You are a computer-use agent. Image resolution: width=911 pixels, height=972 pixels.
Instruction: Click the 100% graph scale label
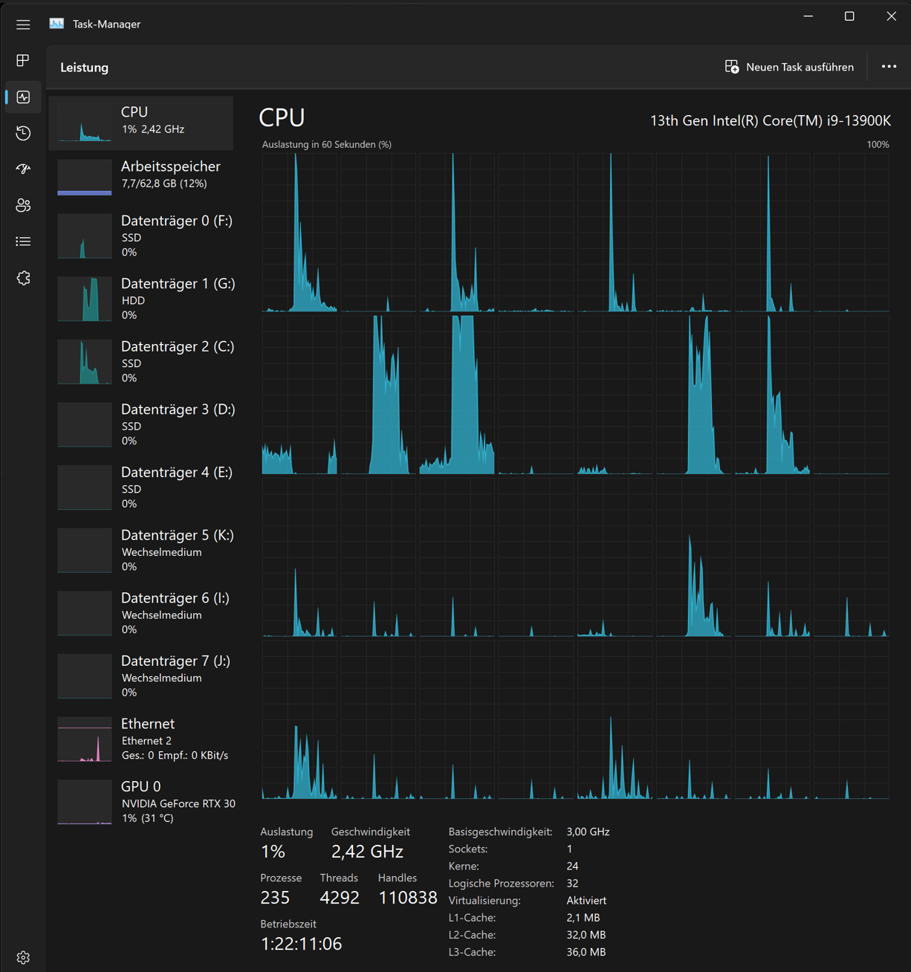click(878, 144)
